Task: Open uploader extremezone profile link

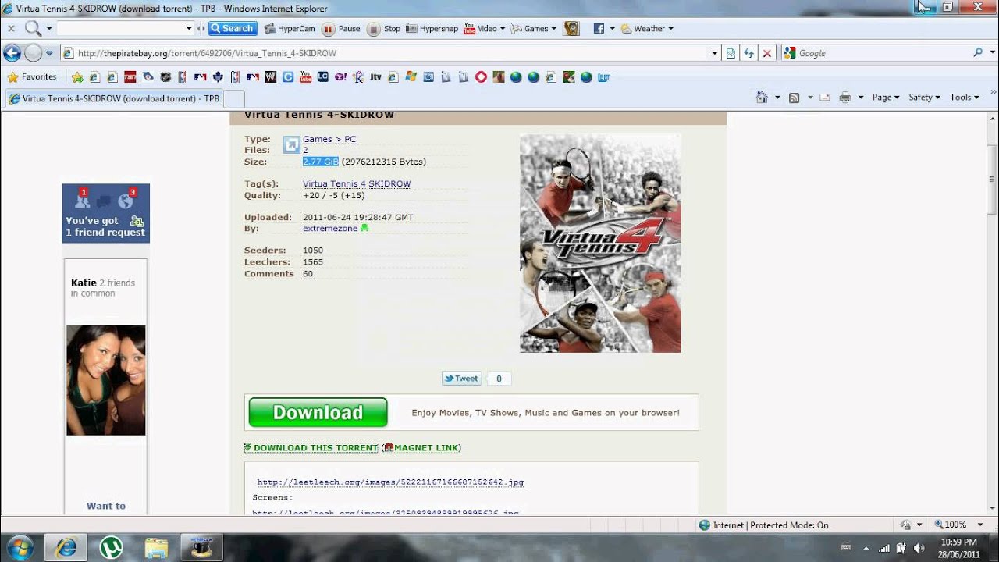Action: point(330,229)
